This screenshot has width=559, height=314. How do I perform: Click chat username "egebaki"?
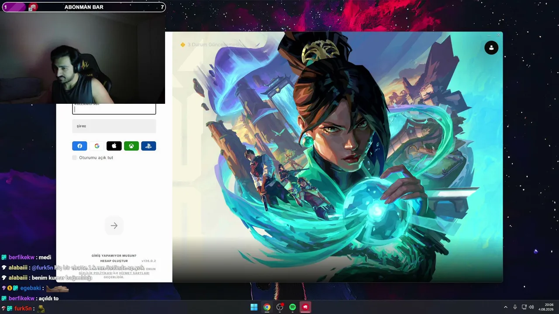(x=31, y=288)
